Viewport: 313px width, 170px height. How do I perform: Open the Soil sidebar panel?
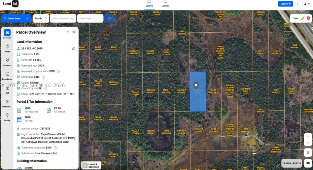pos(7,90)
